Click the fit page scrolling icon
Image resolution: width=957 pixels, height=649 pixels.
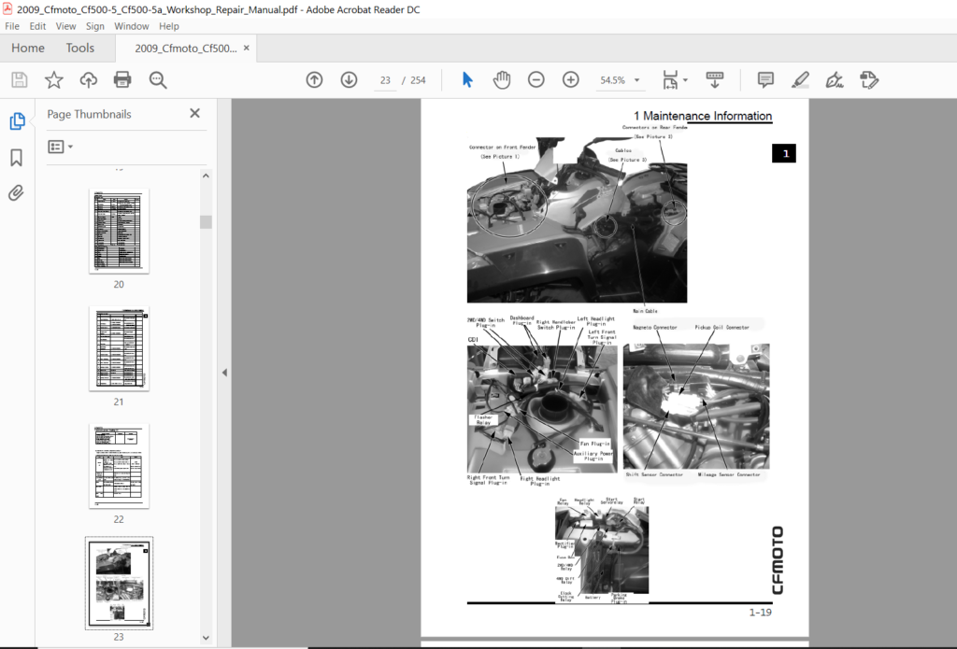click(670, 80)
